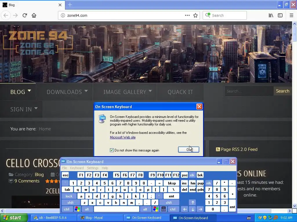Viewport: 297px width, 222px height.
Task: Open the QUACK IT navigation item
Action: 180,92
